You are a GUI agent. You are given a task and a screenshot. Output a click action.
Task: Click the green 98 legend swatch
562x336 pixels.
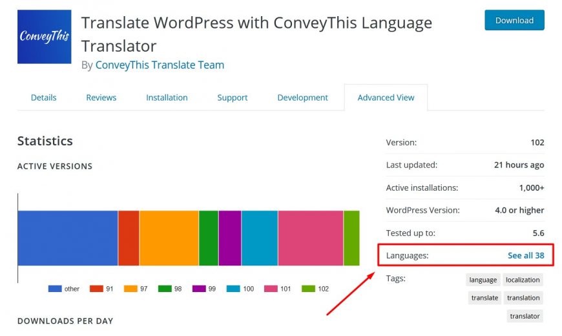click(165, 289)
